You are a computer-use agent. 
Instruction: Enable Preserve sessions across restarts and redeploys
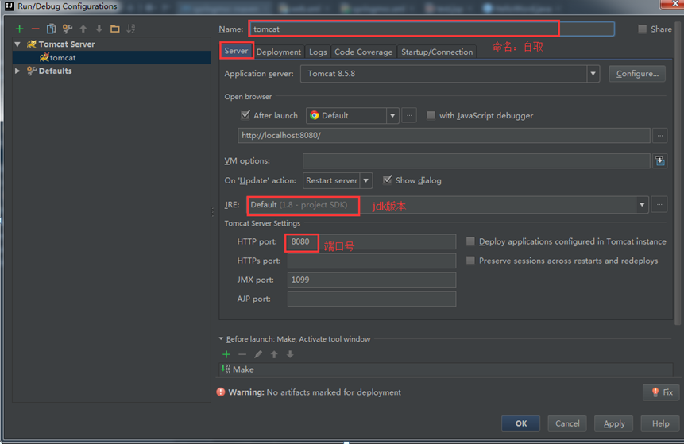[x=470, y=261]
